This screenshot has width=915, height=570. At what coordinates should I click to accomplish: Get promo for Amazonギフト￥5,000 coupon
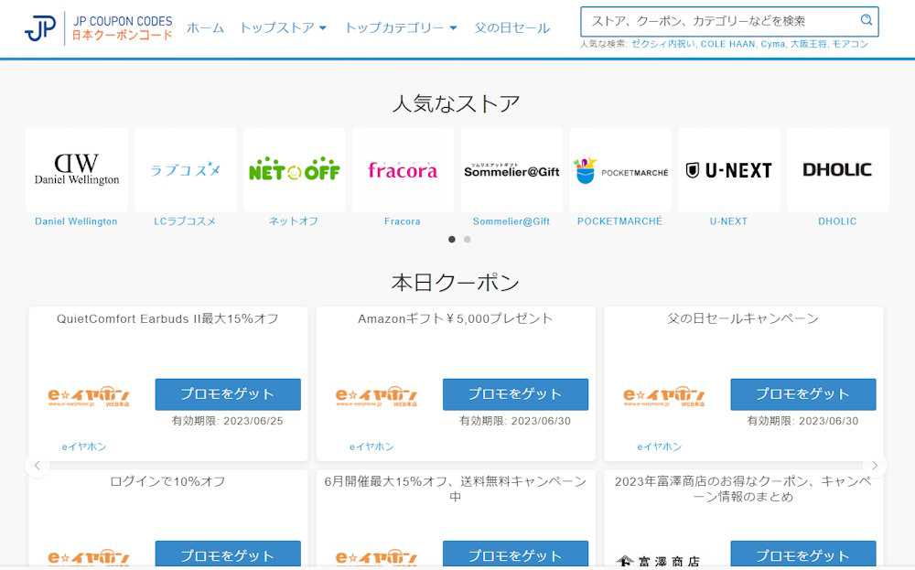[516, 394]
